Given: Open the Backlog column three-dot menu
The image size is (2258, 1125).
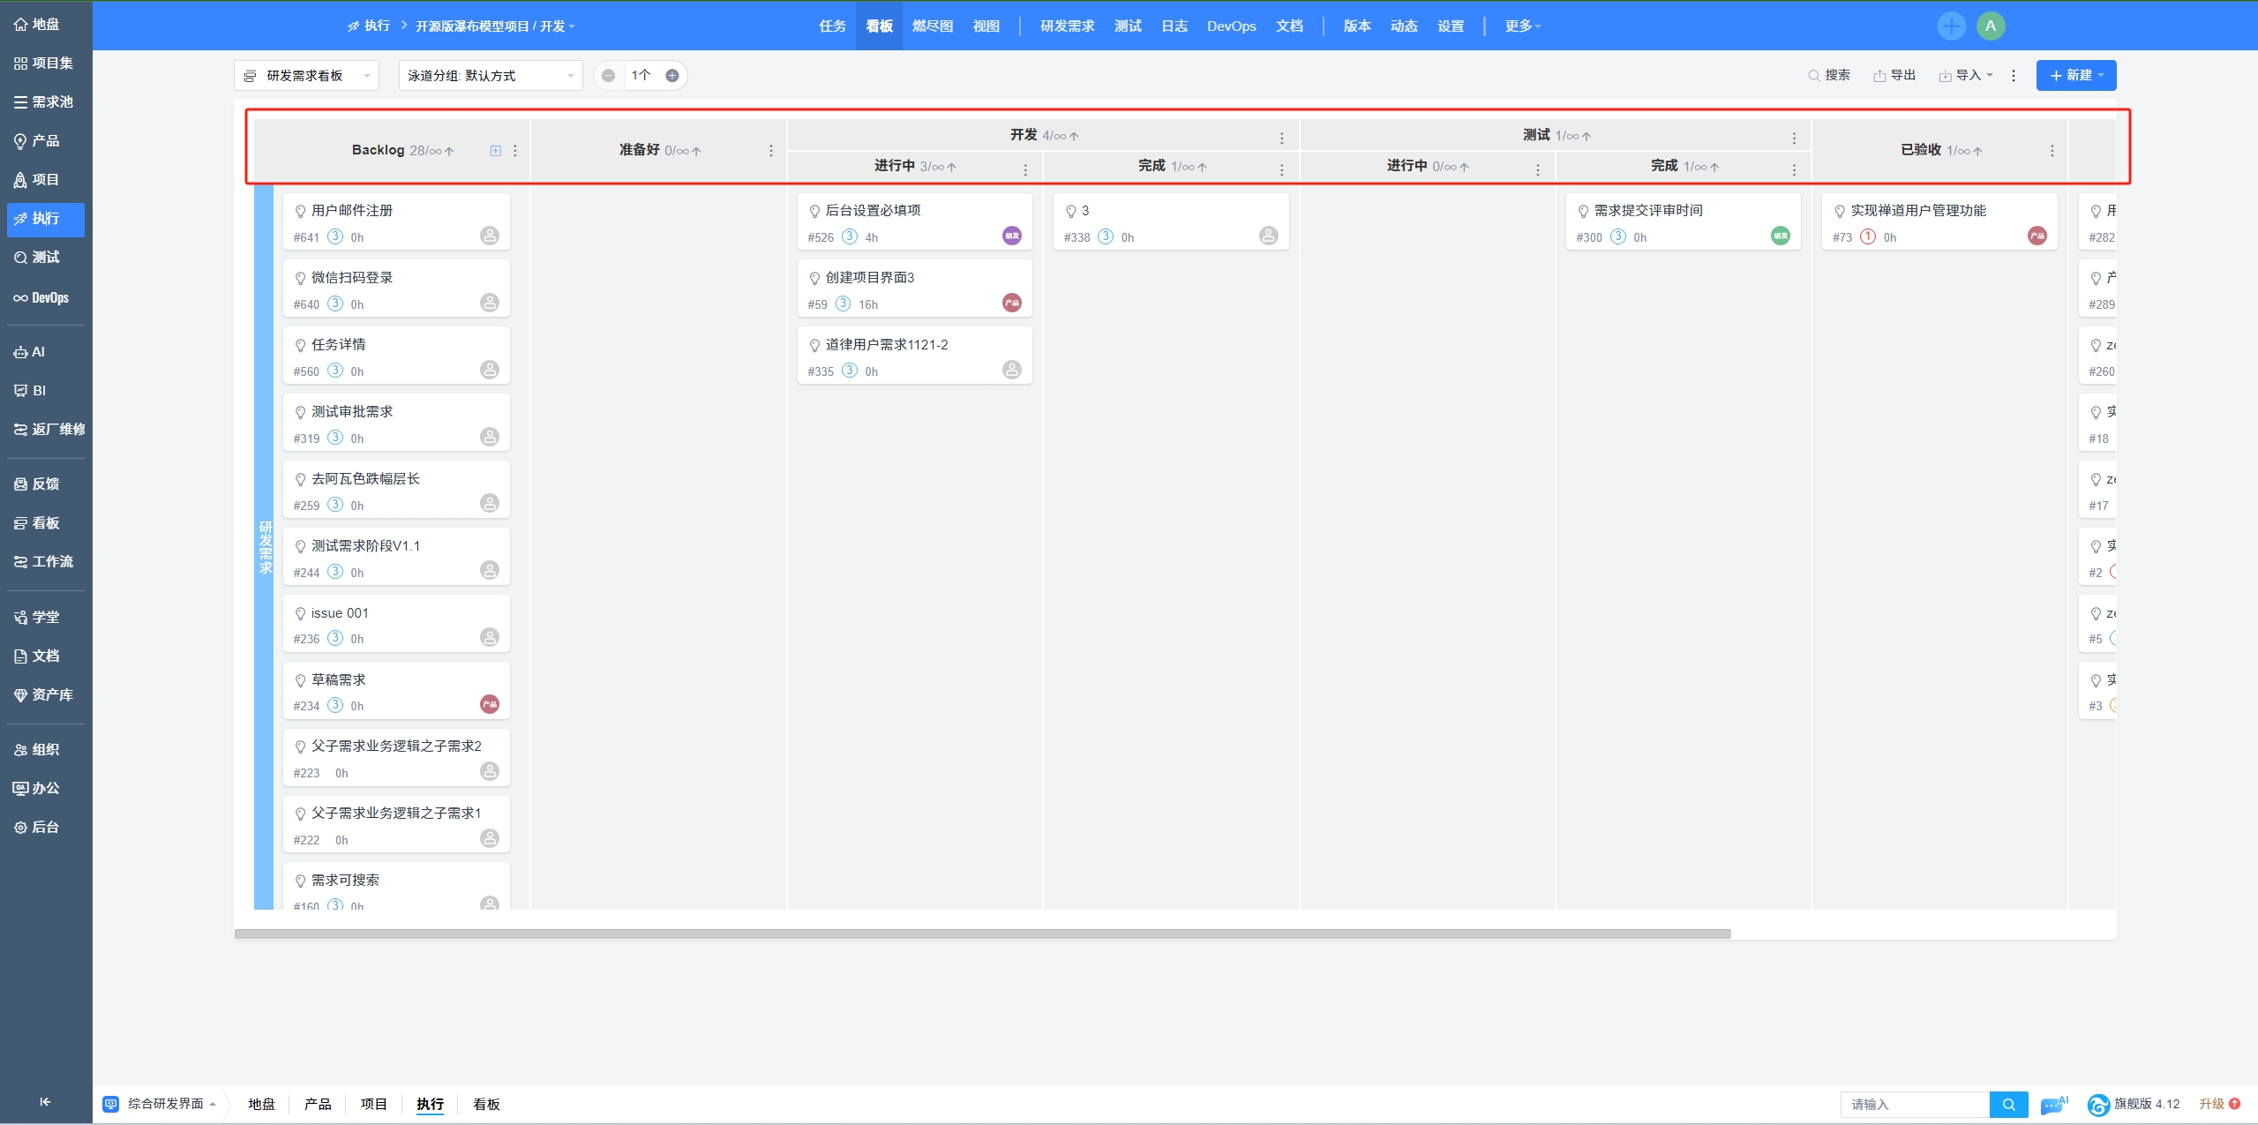Looking at the screenshot, I should coord(515,151).
